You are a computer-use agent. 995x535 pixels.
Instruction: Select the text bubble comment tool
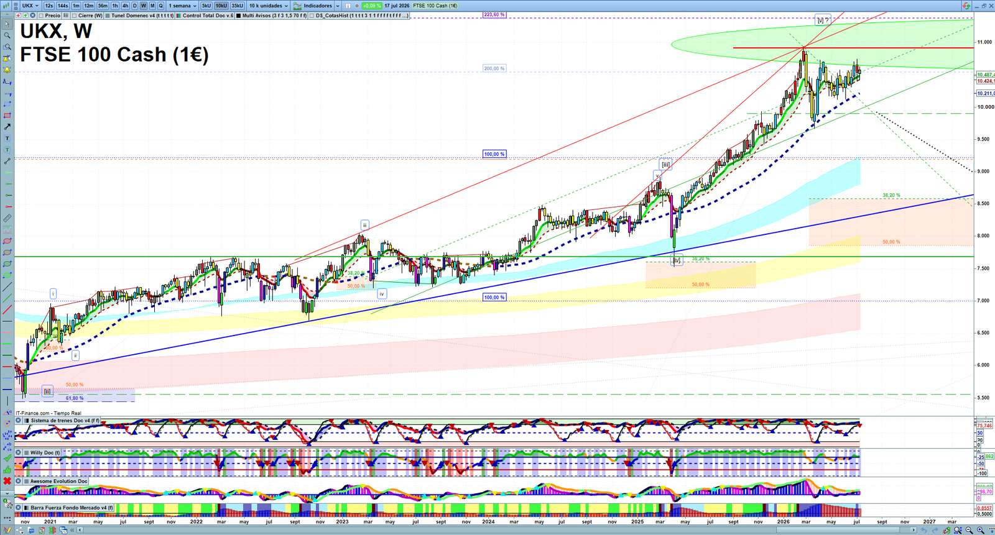coord(7,149)
